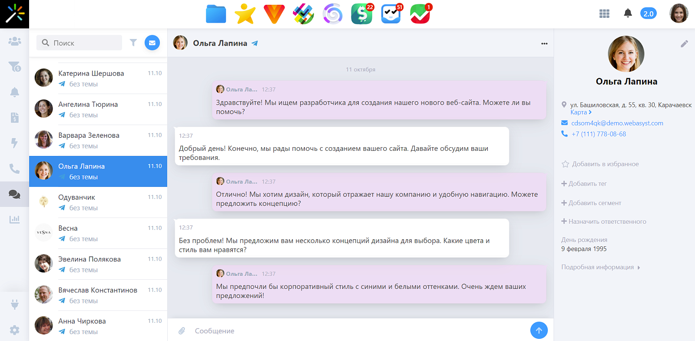
Task: Click the pencil edit contact icon
Action: (x=684, y=43)
